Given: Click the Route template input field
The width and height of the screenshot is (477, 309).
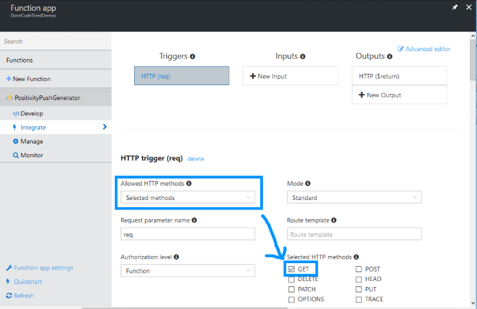Looking at the screenshot, I should coord(354,234).
